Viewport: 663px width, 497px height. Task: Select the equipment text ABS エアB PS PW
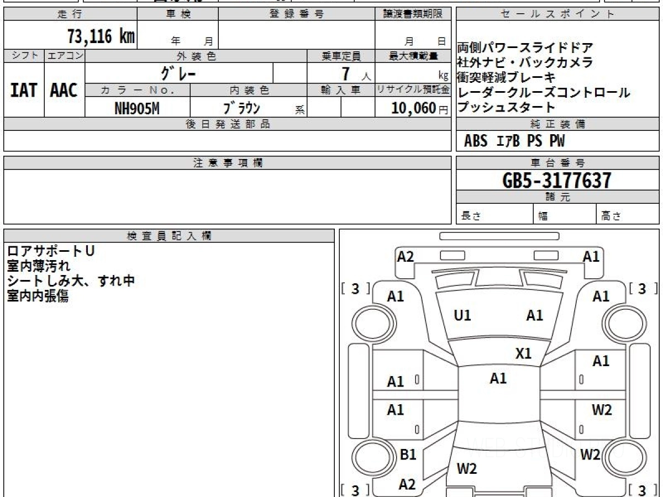tap(514, 141)
